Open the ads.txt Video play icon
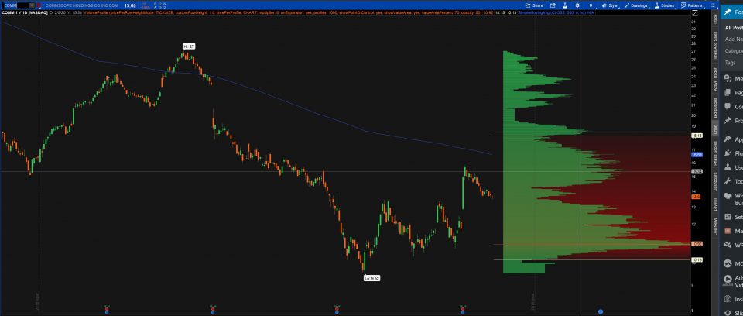743x316 pixels. click(727, 280)
